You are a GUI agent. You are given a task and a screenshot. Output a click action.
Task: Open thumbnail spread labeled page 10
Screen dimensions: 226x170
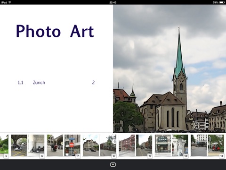171,145
